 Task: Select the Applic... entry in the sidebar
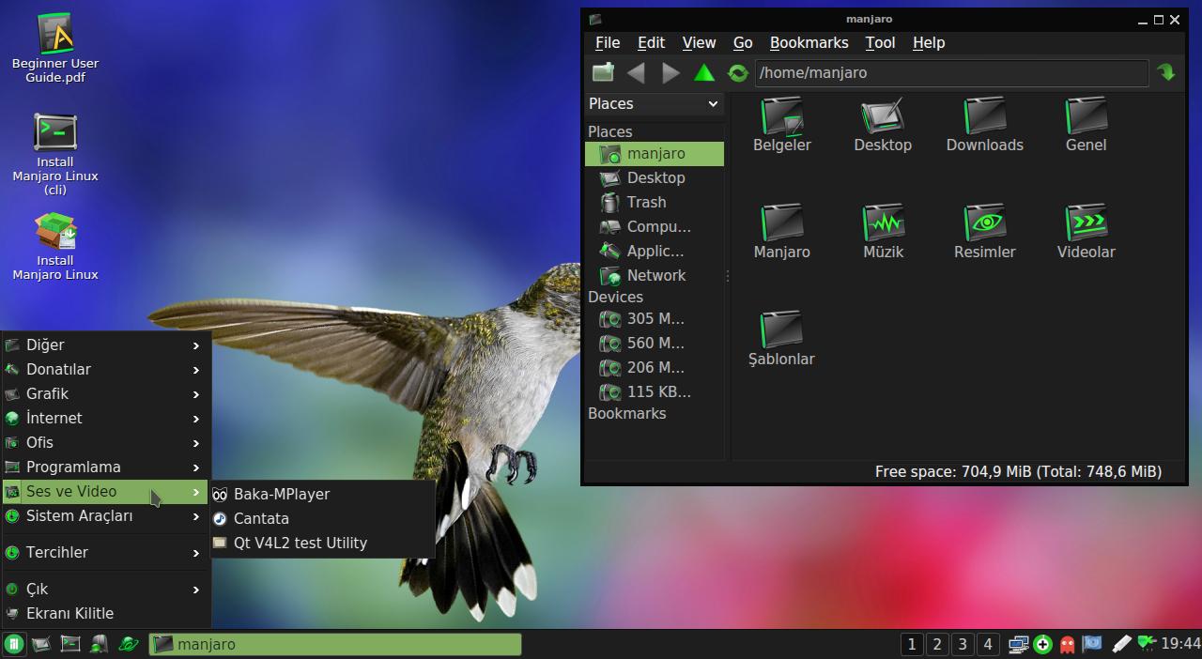[655, 251]
